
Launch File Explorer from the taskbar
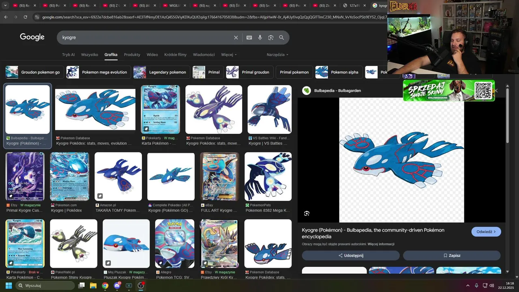point(93,286)
